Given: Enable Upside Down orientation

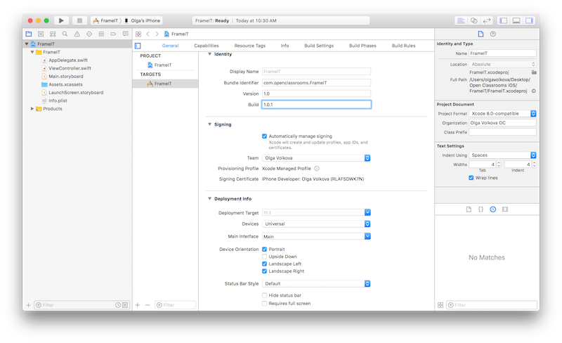Looking at the screenshot, I should point(264,257).
